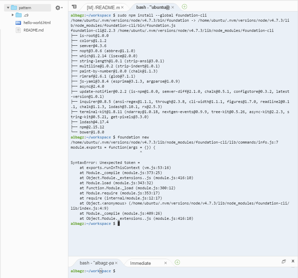Viewport: 298px width, 278px height.
Task: Click the 'foundation new' command text
Action: 133,137
